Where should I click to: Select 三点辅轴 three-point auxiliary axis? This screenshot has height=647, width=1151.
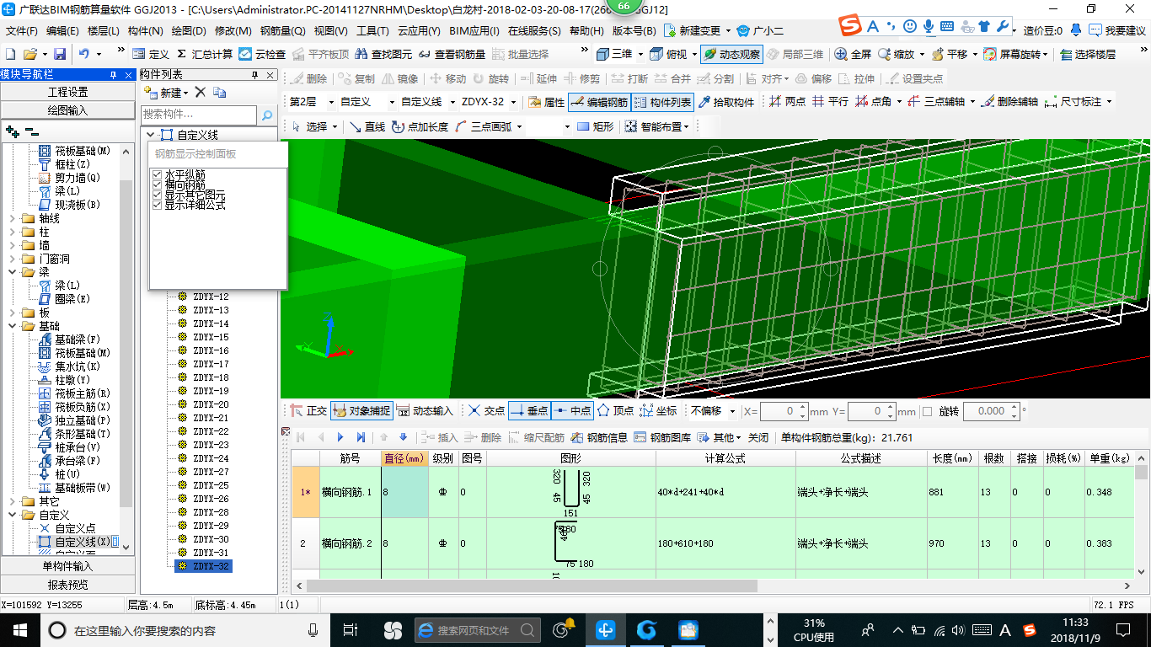coord(935,102)
